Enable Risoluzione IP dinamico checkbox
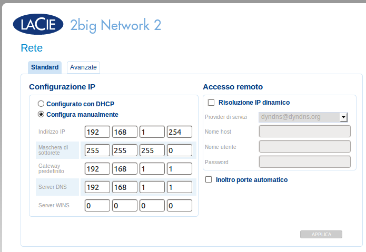366x252 pixels. tap(211, 103)
